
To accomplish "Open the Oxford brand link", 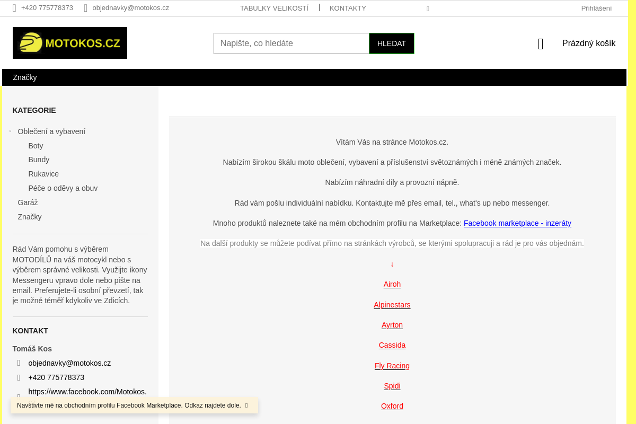I will 392,406.
